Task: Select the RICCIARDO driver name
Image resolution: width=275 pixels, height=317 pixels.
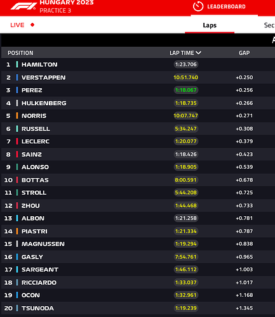Action: coord(39,283)
